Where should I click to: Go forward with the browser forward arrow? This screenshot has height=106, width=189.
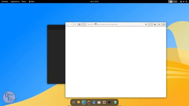coord(71,24)
